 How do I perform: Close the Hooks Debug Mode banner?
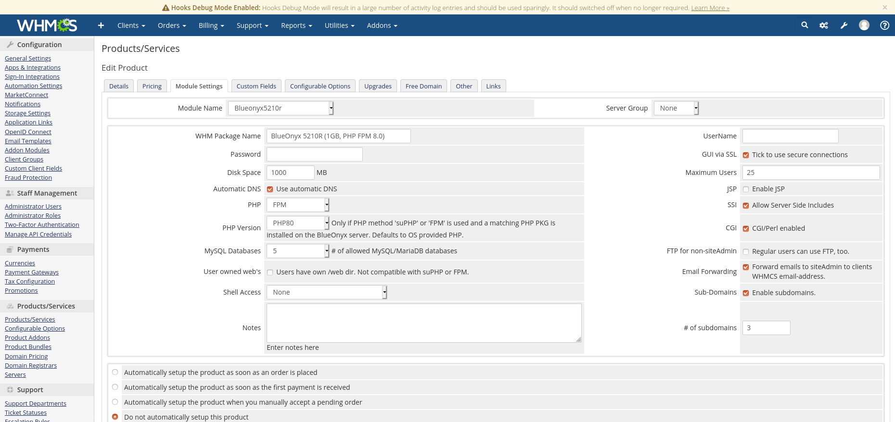[x=884, y=7]
